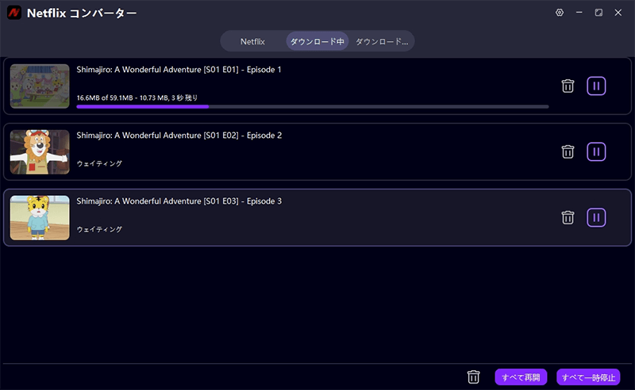635x390 pixels.
Task: Select the Episode 2 lion thumbnail
Action: tap(40, 152)
